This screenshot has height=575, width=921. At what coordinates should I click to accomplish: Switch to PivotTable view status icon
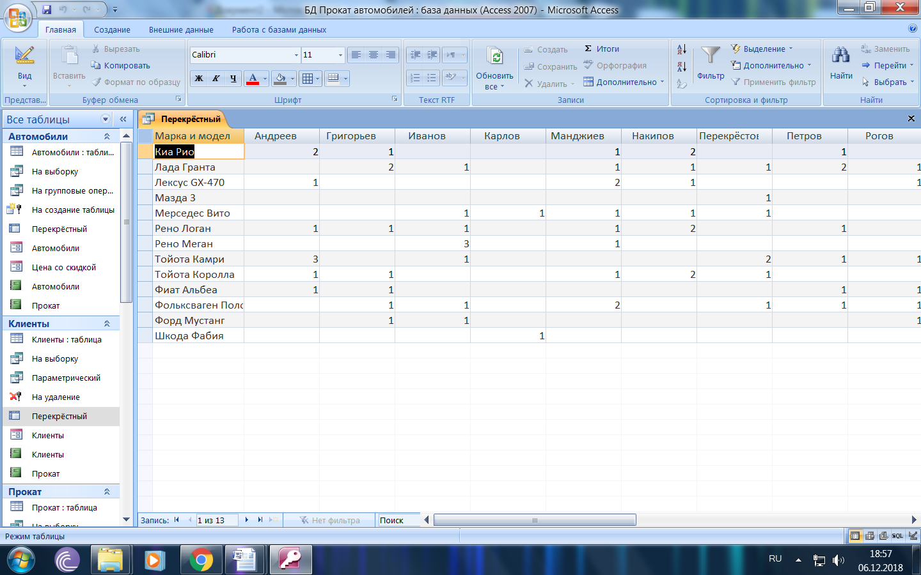click(x=870, y=536)
